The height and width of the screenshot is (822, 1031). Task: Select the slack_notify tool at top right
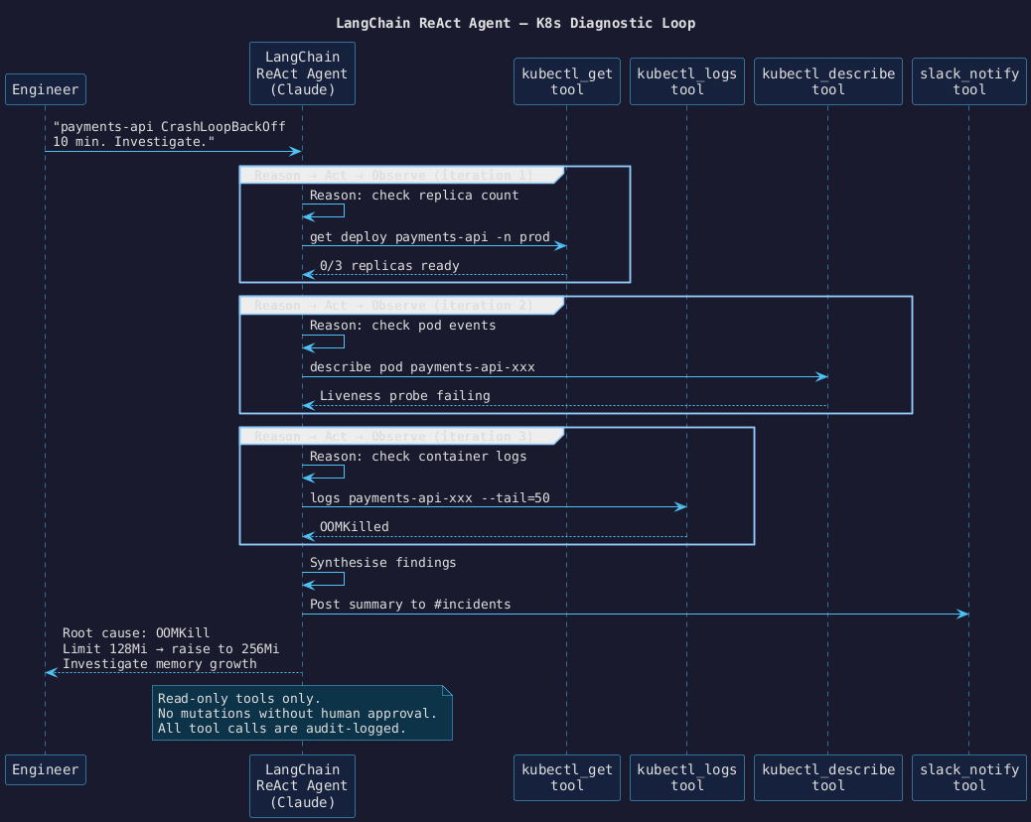pyautogui.click(x=968, y=81)
